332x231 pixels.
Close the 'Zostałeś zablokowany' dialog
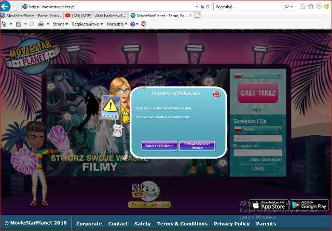[x=216, y=94]
